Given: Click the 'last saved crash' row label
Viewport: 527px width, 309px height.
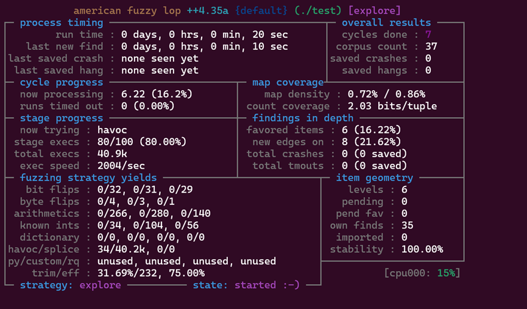Looking at the screenshot, I should [55, 59].
